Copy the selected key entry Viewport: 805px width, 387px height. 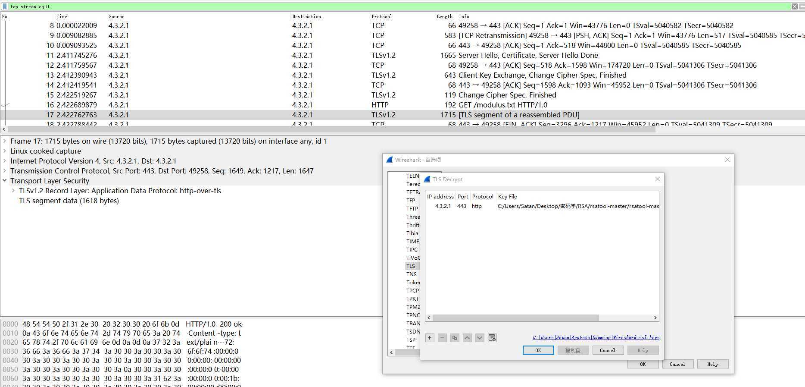click(x=455, y=338)
